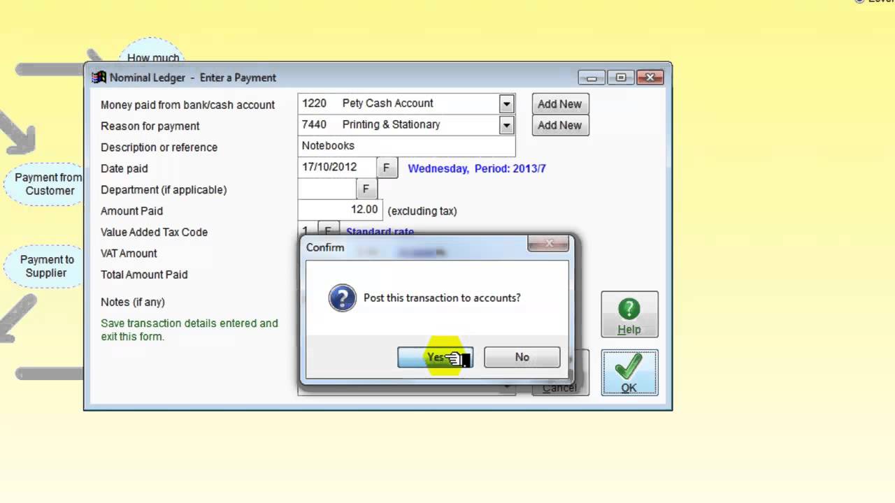Select the 1220 Pety Cash Account combo box
This screenshot has width=895, height=503.
(x=406, y=103)
